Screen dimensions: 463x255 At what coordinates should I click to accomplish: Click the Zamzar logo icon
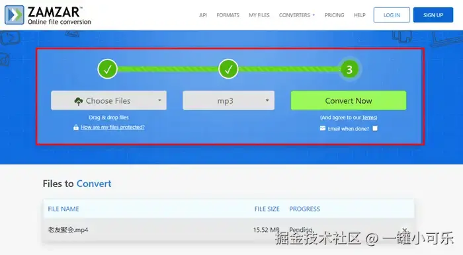pyautogui.click(x=14, y=15)
